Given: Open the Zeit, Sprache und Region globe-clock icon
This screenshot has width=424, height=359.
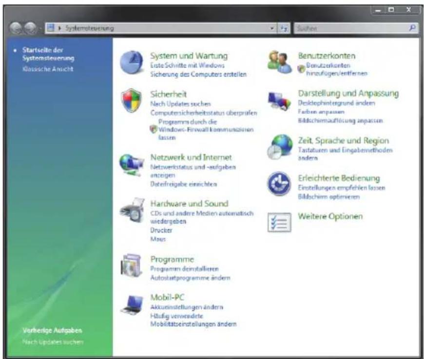Looking at the screenshot, I should tap(280, 147).
